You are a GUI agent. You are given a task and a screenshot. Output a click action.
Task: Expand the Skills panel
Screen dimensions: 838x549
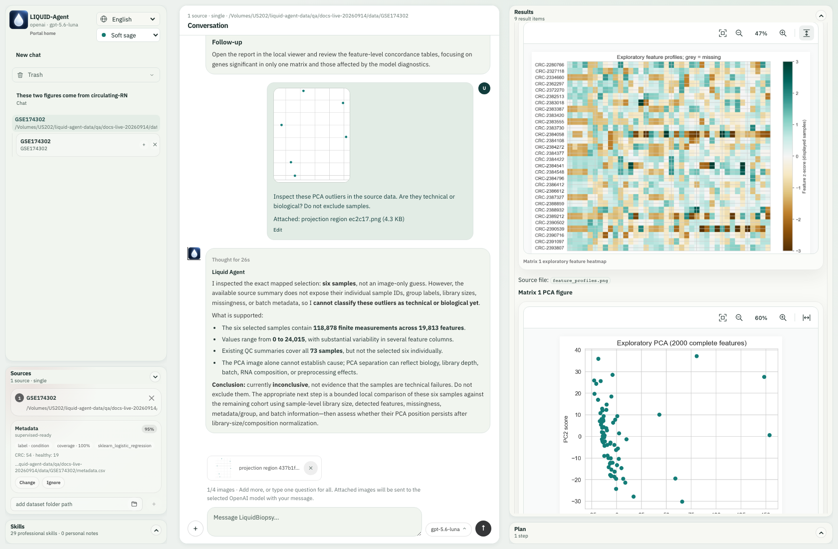click(156, 531)
